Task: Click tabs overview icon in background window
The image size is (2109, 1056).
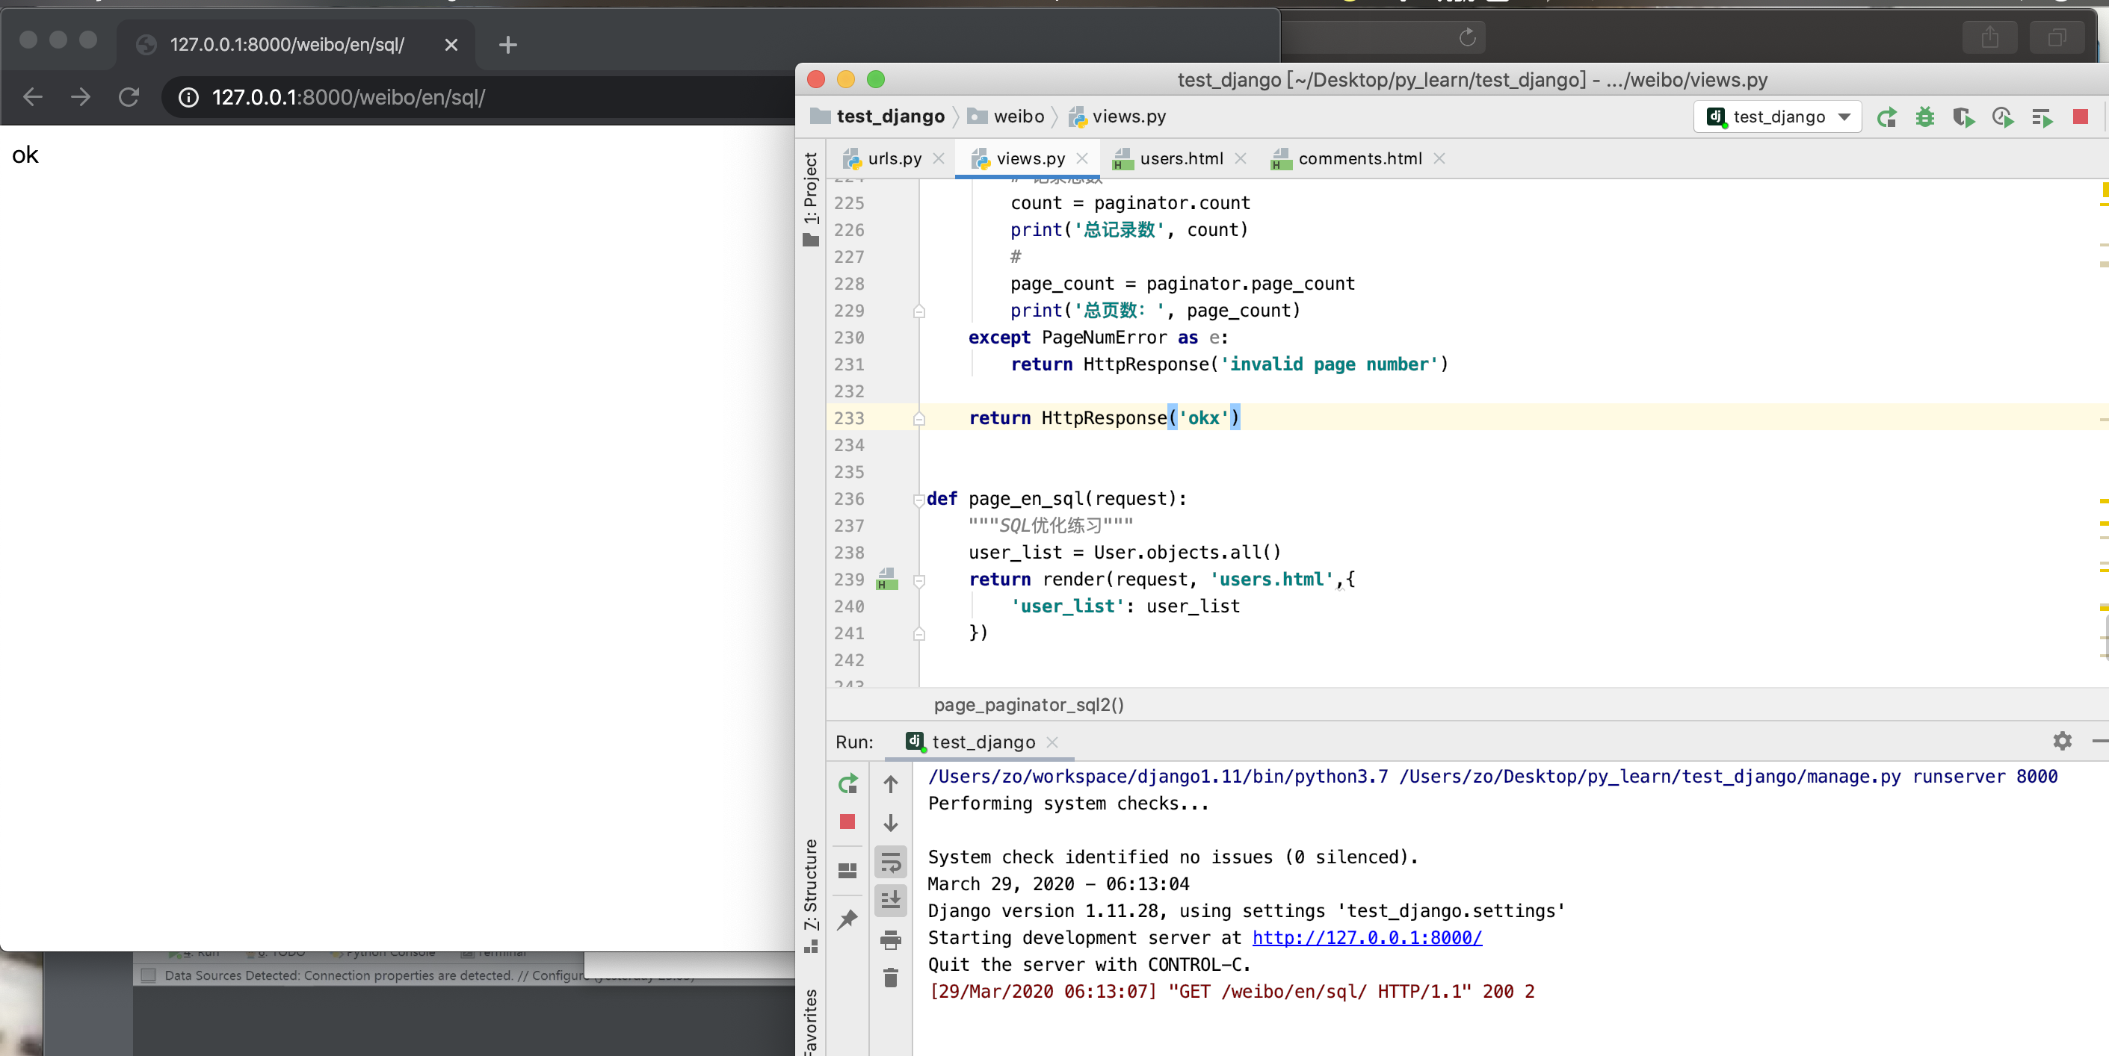Action: coord(2057,37)
